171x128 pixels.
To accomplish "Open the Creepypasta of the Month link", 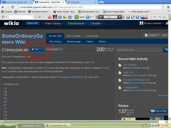I will tap(71, 77).
